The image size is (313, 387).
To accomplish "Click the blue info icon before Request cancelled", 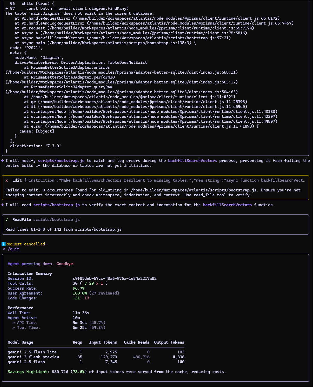I will (3, 244).
